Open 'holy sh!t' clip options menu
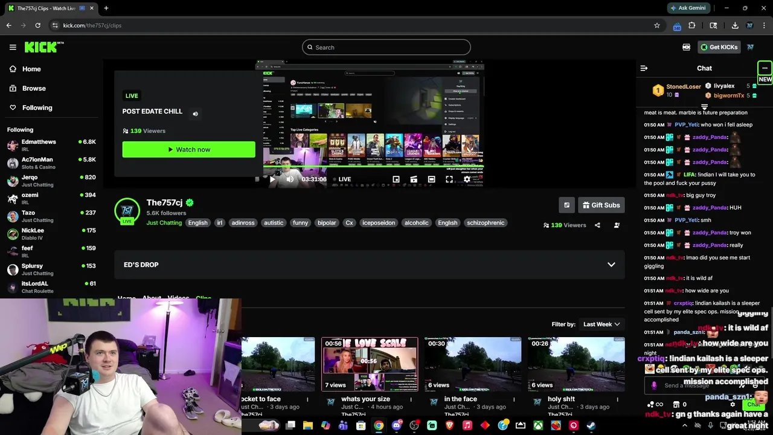This screenshot has height=435, width=773. coord(617,399)
